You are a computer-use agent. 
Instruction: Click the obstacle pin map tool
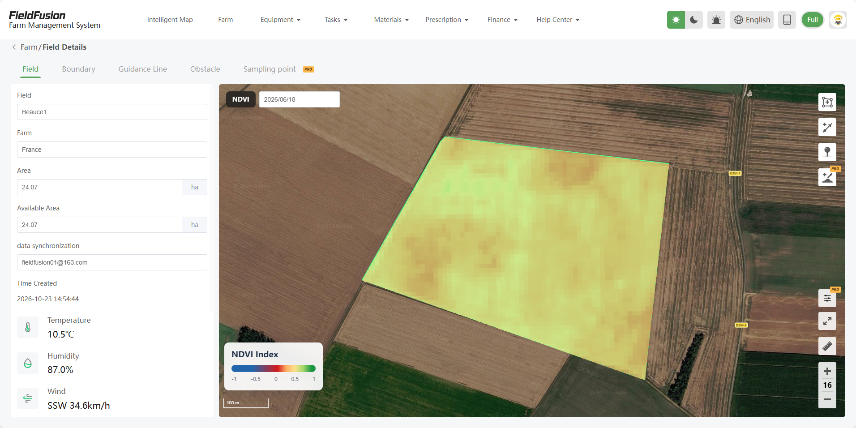point(827,152)
